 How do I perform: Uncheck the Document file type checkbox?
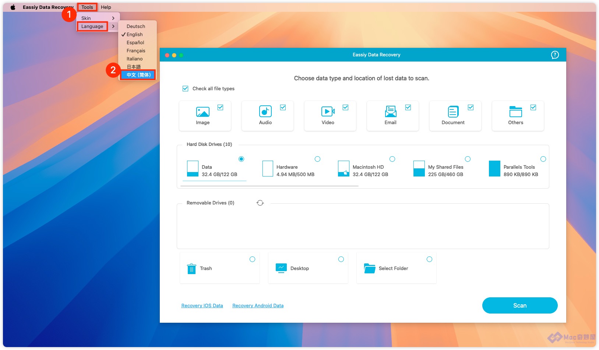[x=471, y=108]
